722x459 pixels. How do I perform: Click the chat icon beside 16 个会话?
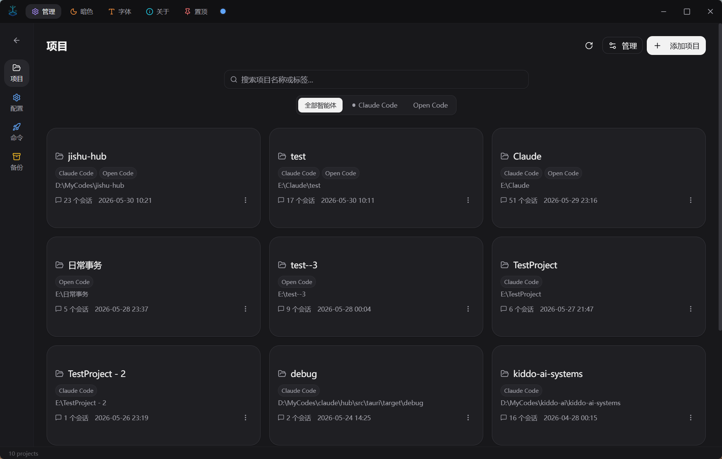pyautogui.click(x=504, y=418)
